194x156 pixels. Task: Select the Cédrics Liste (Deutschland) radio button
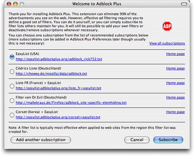(x=12, y=71)
